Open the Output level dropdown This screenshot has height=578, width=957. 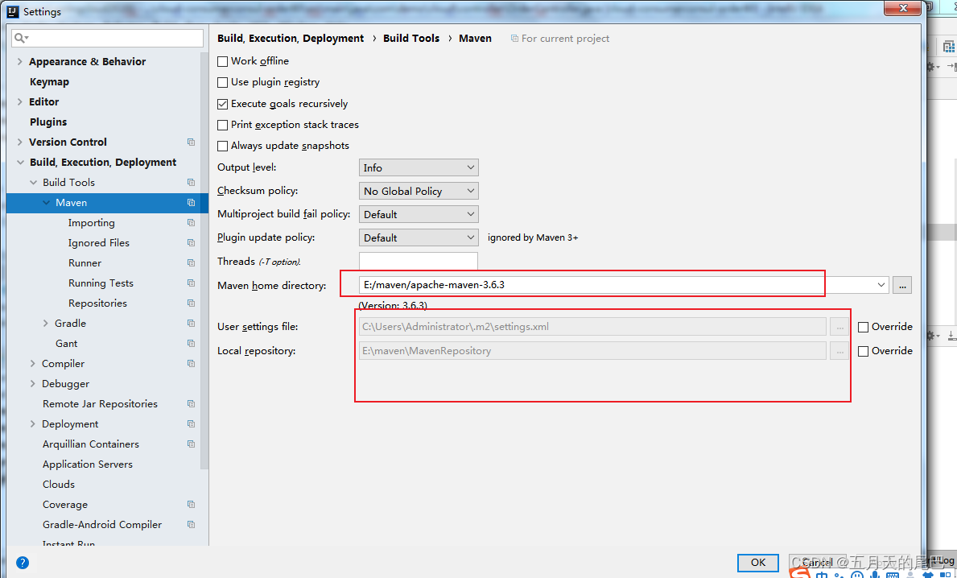(419, 168)
